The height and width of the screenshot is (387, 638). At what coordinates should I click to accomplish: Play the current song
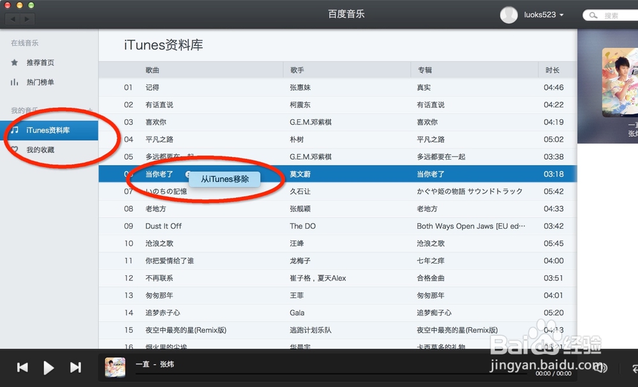tap(48, 368)
